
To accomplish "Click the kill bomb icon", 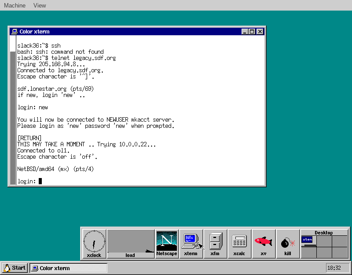I will tap(288, 244).
